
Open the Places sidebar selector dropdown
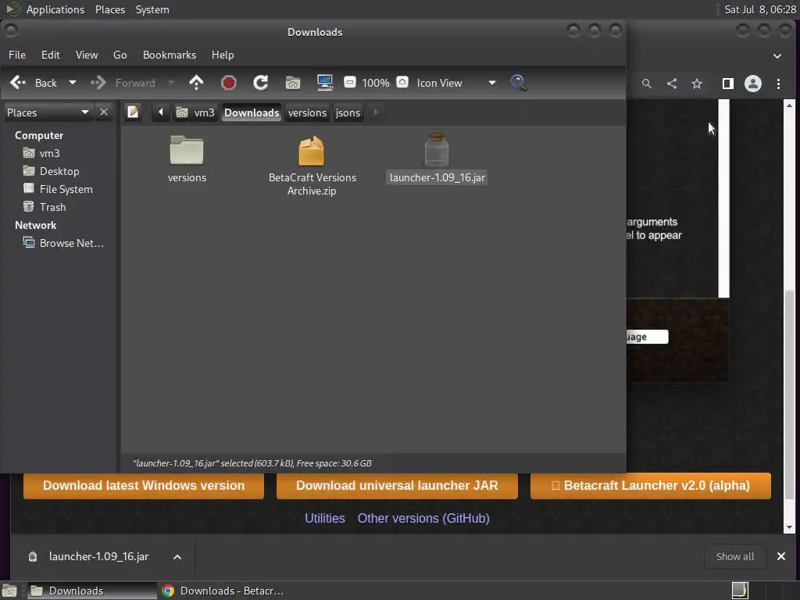(48, 112)
